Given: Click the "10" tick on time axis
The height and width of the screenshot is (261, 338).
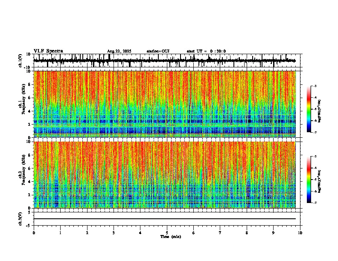Looking at the screenshot, I should point(300,233).
